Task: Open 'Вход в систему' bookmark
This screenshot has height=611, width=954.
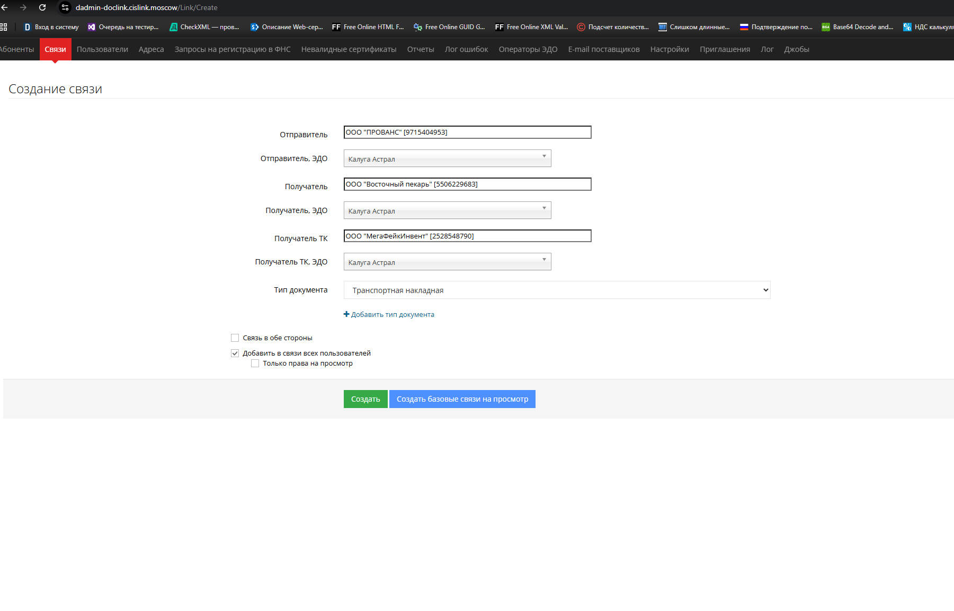Action: click(51, 27)
